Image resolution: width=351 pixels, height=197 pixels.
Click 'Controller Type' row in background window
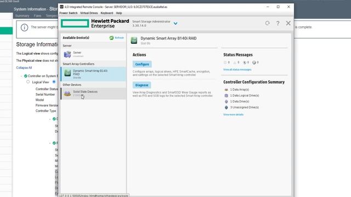tap(46, 111)
